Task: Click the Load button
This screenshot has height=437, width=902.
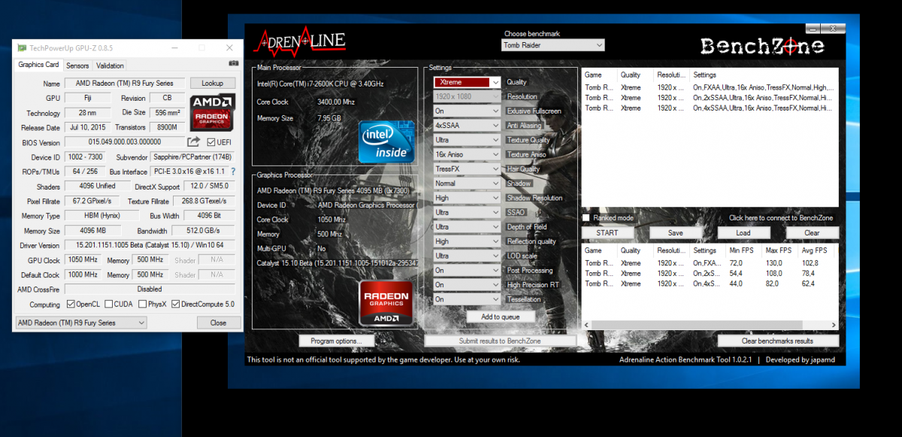Action: (x=743, y=232)
